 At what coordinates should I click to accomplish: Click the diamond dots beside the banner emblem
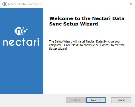click(25, 30)
